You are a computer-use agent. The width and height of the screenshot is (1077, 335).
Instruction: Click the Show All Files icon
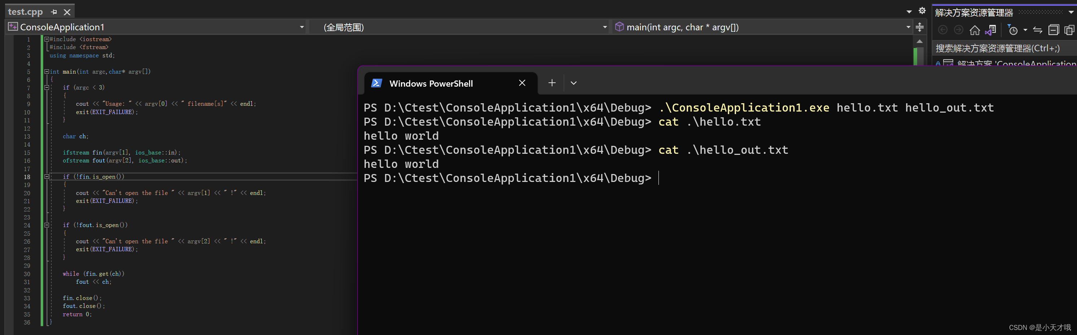[x=990, y=30]
